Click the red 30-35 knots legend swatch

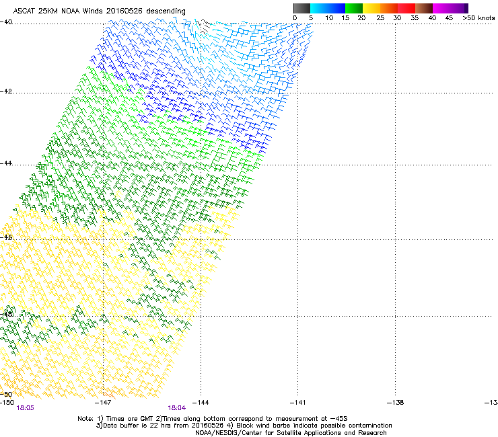tap(406, 8)
